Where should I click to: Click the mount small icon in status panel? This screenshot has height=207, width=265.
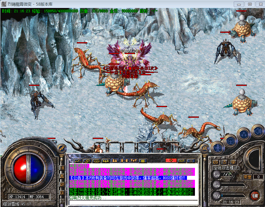(x=233, y=162)
